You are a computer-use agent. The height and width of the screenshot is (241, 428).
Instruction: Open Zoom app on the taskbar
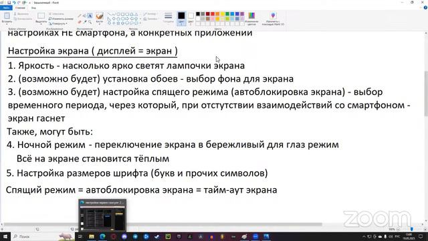[x=255, y=236]
